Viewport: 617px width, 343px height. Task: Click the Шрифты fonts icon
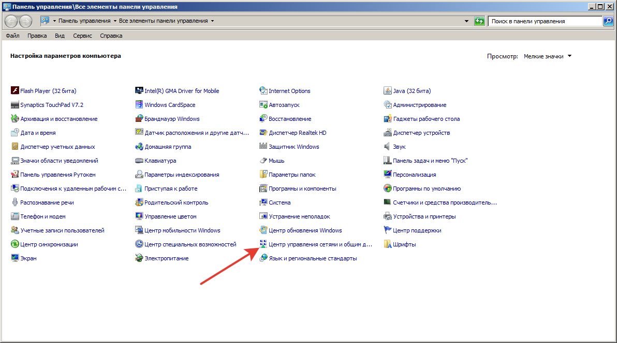tap(388, 244)
